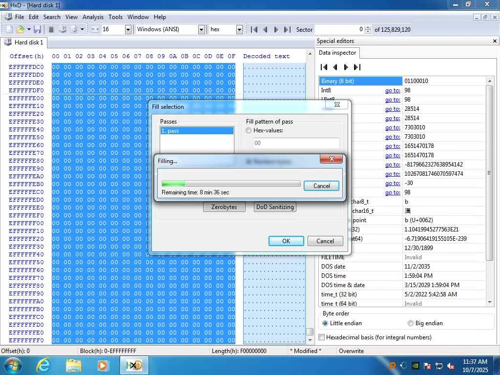Cancel the Filling progress dialog
This screenshot has height=375, width=500.
pos(321,186)
